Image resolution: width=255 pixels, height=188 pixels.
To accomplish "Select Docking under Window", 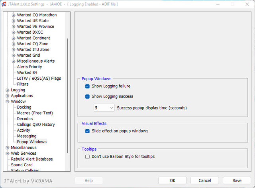I will coord(24,107).
